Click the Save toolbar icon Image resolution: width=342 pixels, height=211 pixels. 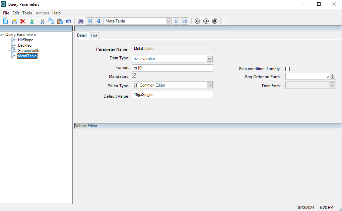pos(14,21)
